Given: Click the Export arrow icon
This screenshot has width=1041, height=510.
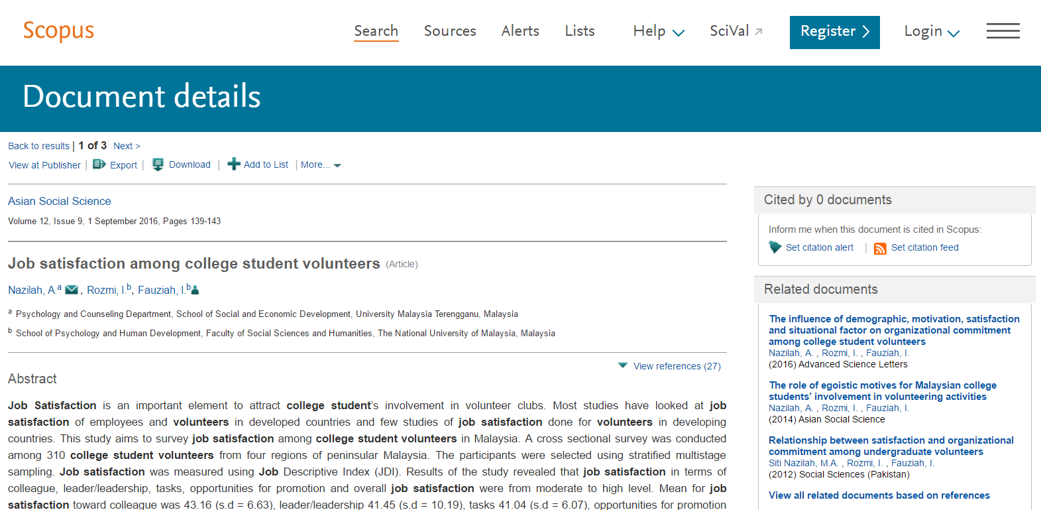Looking at the screenshot, I should [99, 164].
